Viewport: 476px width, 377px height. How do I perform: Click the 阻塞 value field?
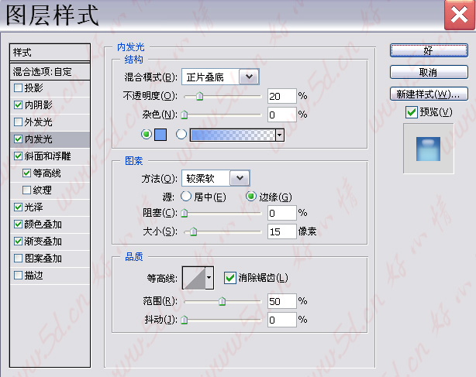[281, 213]
